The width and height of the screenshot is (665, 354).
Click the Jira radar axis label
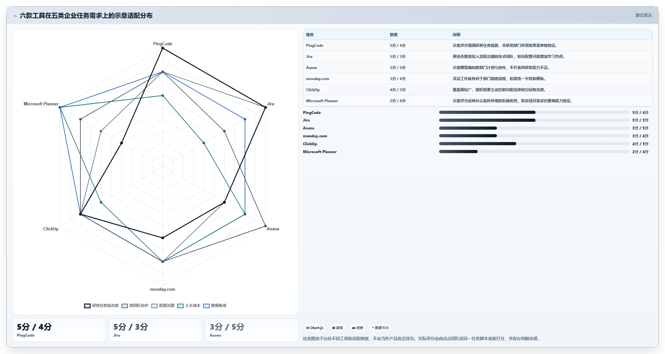click(x=271, y=104)
